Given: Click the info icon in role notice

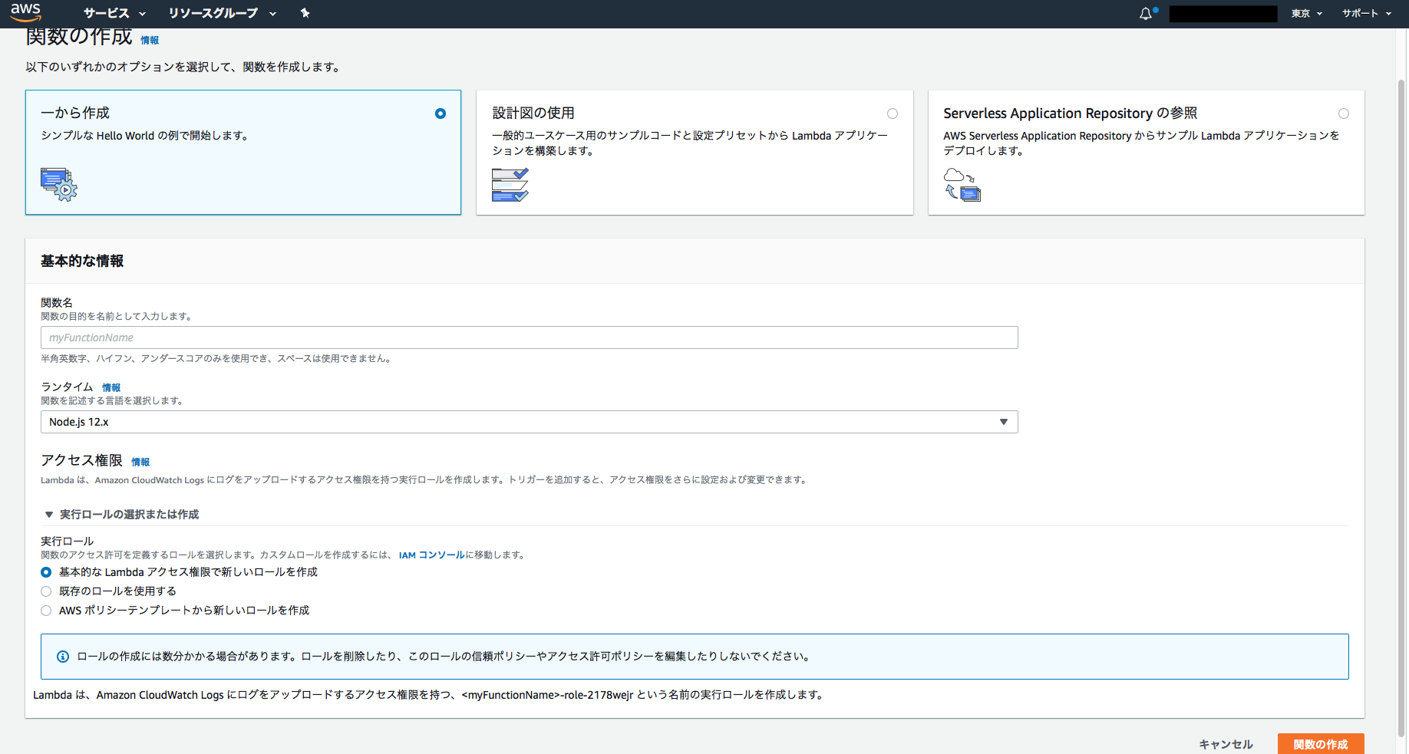Looking at the screenshot, I should [63, 657].
